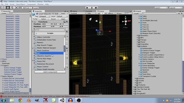Select the Objective Sparkle script
The width and height of the screenshot is (184, 103).
pos(49,56)
